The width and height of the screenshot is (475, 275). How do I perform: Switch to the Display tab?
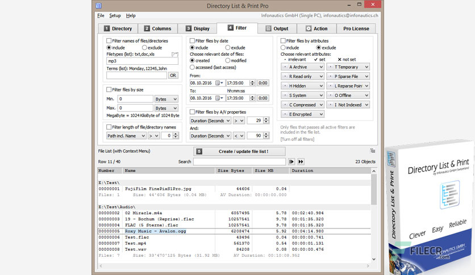(x=197, y=28)
